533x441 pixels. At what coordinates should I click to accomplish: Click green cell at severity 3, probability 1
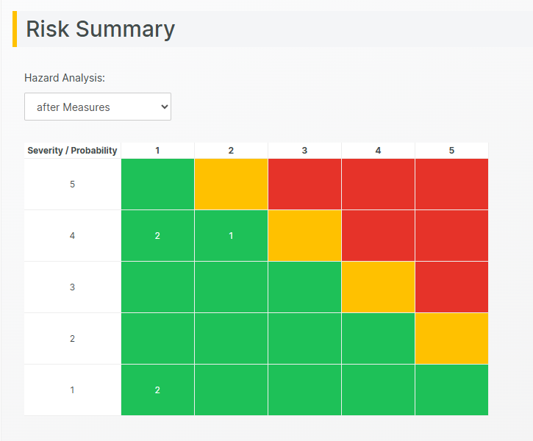[x=157, y=287]
